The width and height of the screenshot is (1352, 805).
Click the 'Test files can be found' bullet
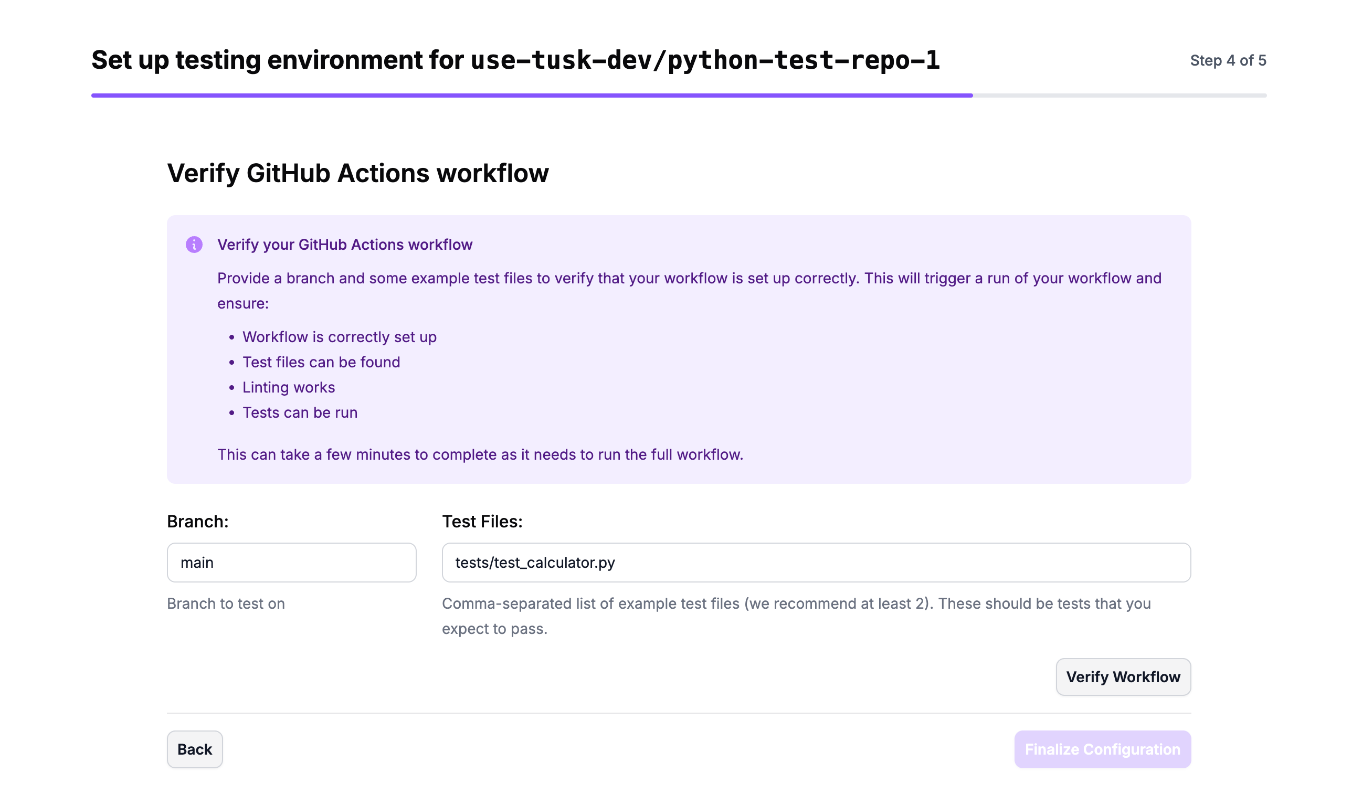pos(321,362)
